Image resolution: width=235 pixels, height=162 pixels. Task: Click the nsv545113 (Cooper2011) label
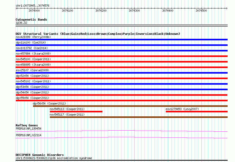(67, 109)
